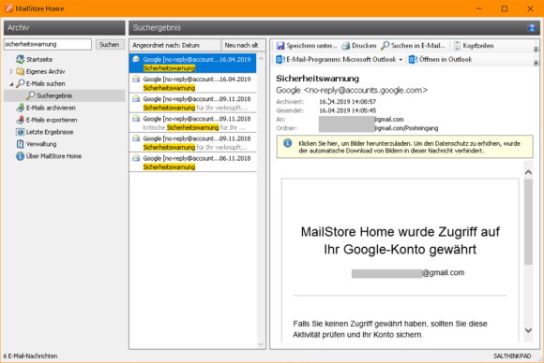Open the Startseite home icon
This screenshot has height=363, width=544.
pyautogui.click(x=21, y=59)
